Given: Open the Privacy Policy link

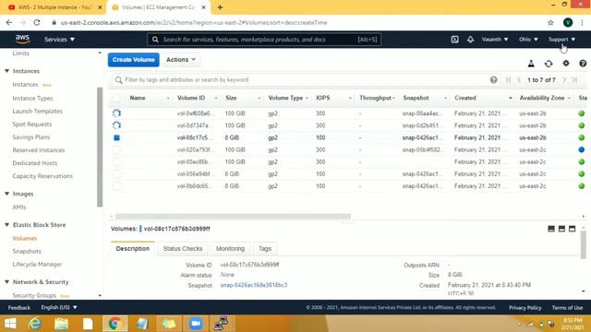Looking at the screenshot, I should 525,307.
